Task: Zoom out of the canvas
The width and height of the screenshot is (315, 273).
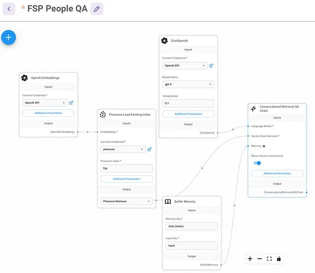Action: (259, 259)
